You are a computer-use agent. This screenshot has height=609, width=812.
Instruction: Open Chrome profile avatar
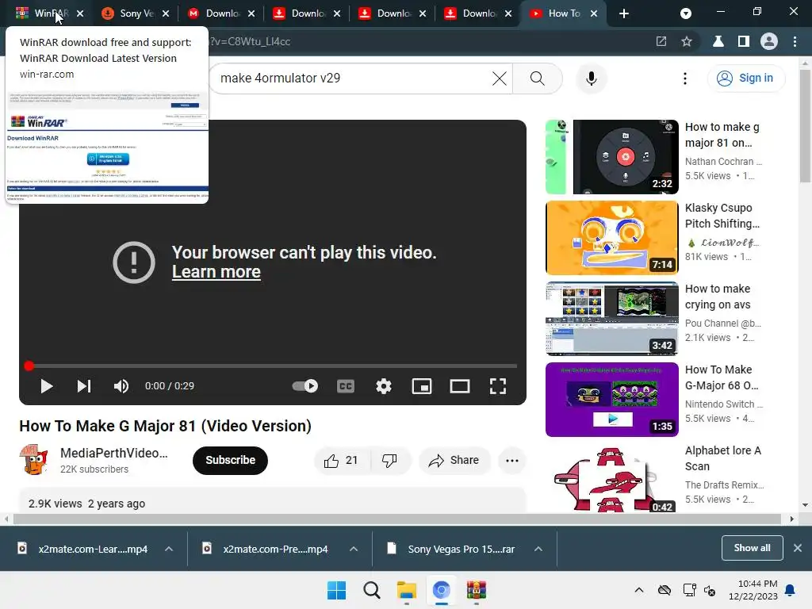769,41
